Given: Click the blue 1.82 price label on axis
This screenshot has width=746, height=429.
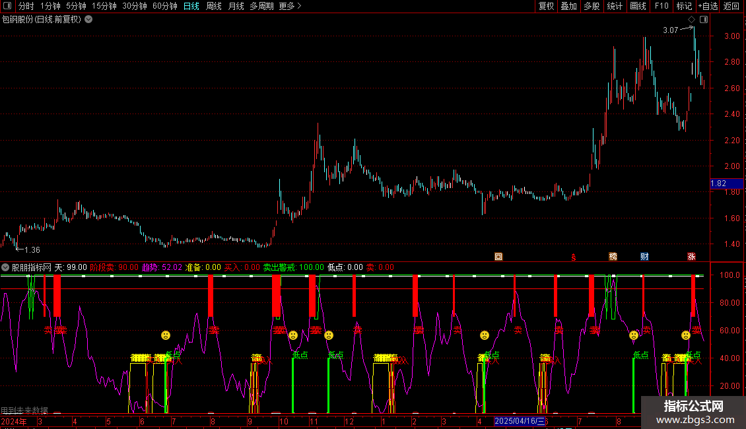Looking at the screenshot, I should click(719, 183).
